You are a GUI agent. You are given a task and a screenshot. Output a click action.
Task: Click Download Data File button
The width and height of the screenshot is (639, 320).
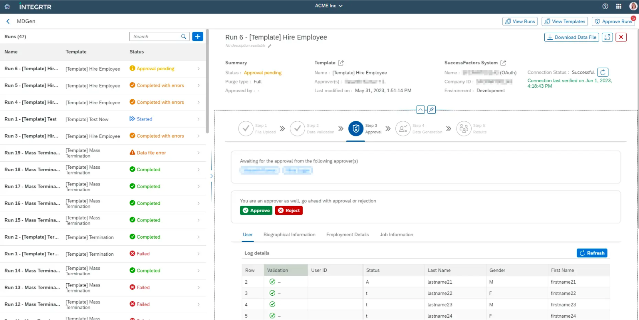pyautogui.click(x=571, y=37)
